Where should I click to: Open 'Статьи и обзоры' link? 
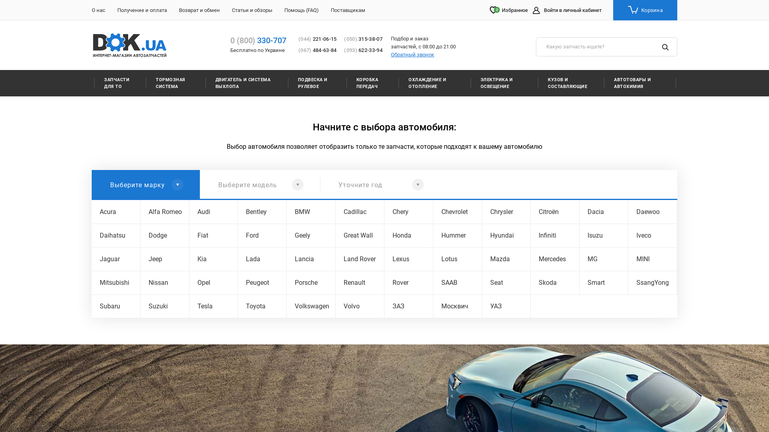pyautogui.click(x=252, y=10)
